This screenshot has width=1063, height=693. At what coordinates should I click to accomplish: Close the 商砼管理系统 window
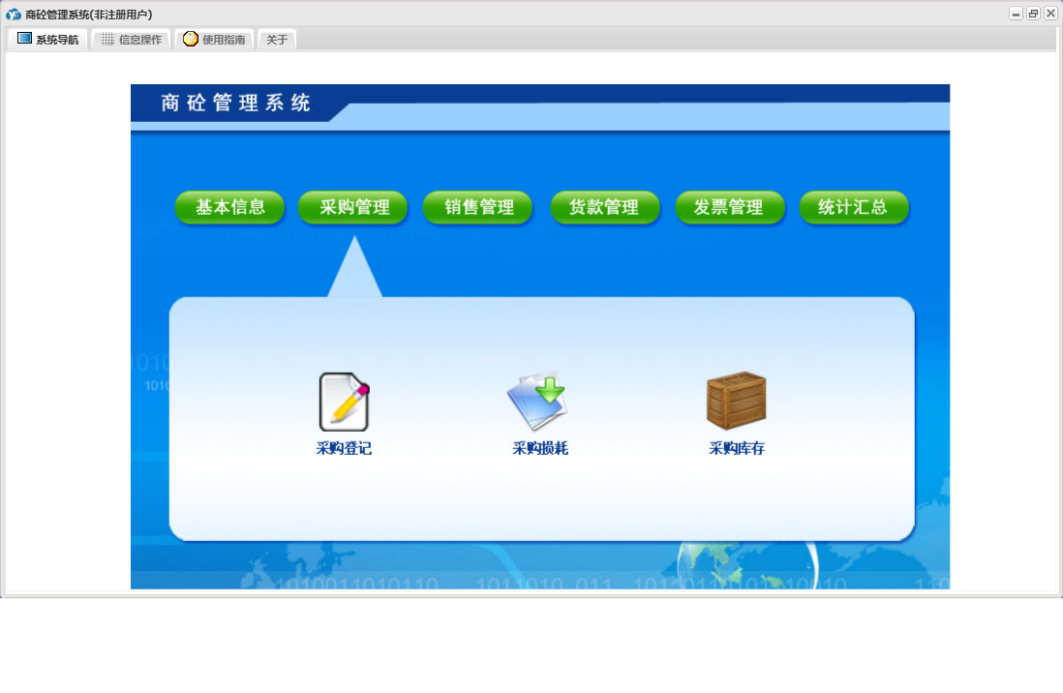tap(1050, 14)
